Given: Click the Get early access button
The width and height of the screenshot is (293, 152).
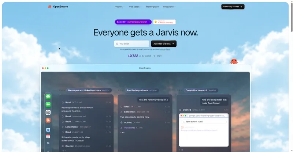Looking at the screenshot, I should (x=233, y=7).
